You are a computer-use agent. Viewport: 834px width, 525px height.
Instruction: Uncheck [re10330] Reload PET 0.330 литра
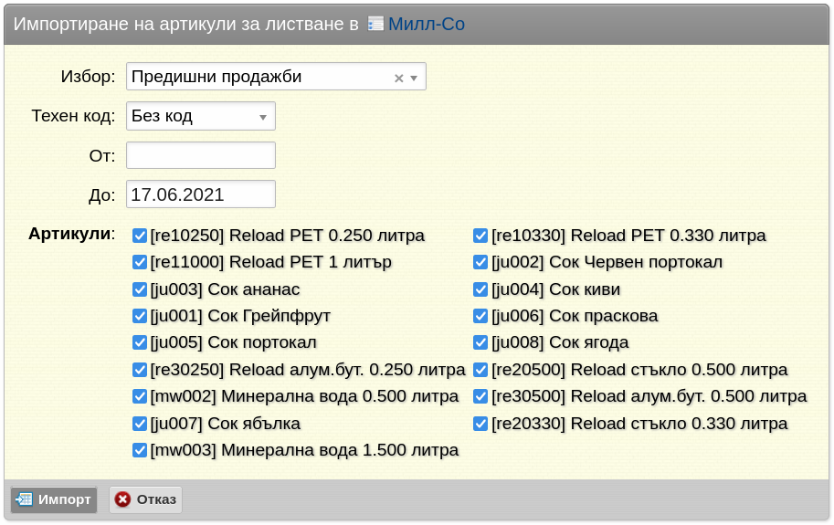pyautogui.click(x=480, y=236)
